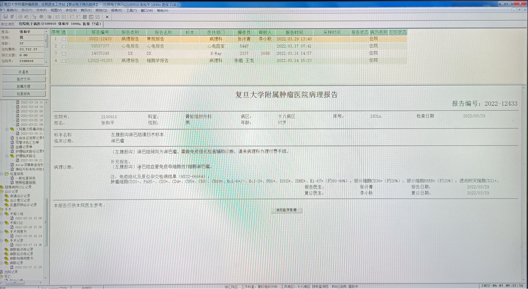Image resolution: width=528 pixels, height=289 pixels.
Task: Tick checkbox for DX report 14035248
Action: (64, 54)
